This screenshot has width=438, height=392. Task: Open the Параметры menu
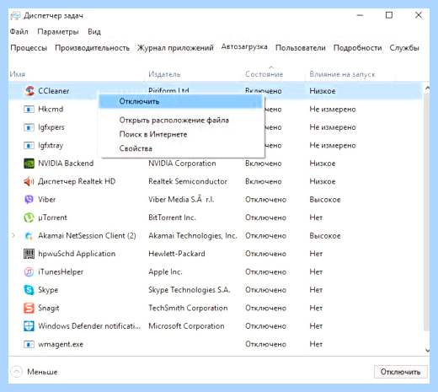58,32
